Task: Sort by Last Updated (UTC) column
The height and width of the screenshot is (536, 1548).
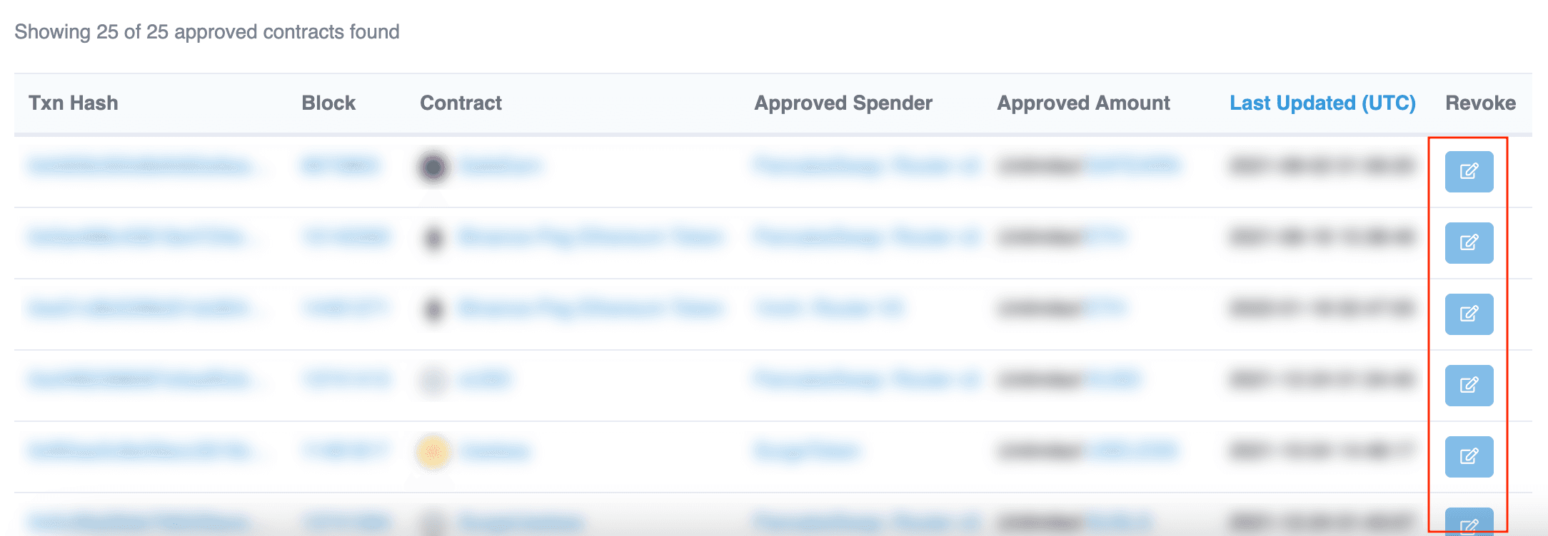Action: click(x=1322, y=103)
